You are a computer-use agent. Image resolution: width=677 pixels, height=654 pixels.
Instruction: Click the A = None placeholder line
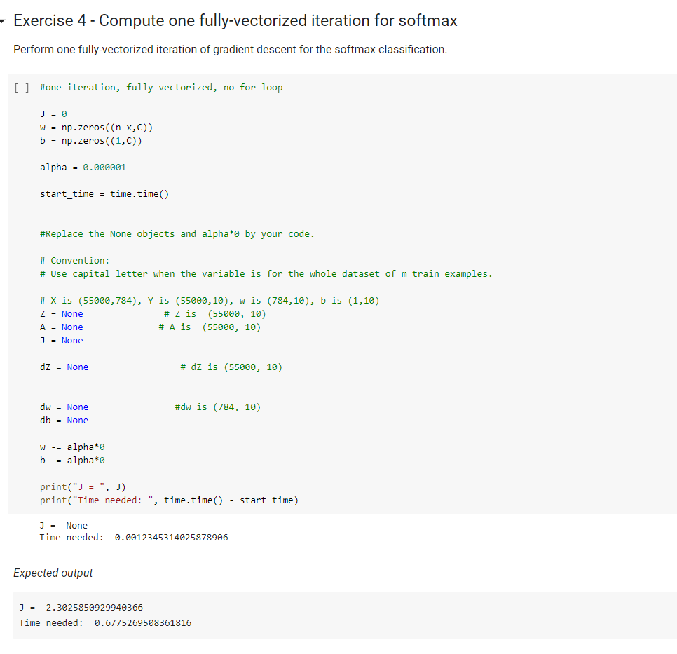pos(60,327)
